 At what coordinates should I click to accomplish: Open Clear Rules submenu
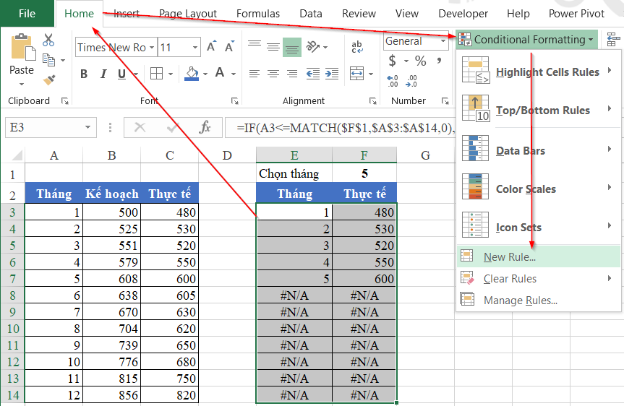(x=538, y=279)
